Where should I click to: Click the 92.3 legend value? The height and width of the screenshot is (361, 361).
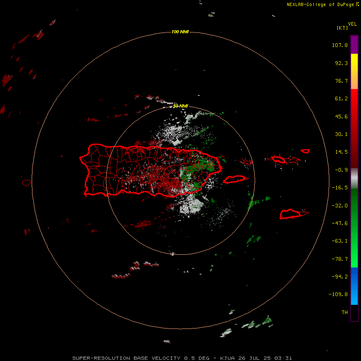tap(341, 63)
